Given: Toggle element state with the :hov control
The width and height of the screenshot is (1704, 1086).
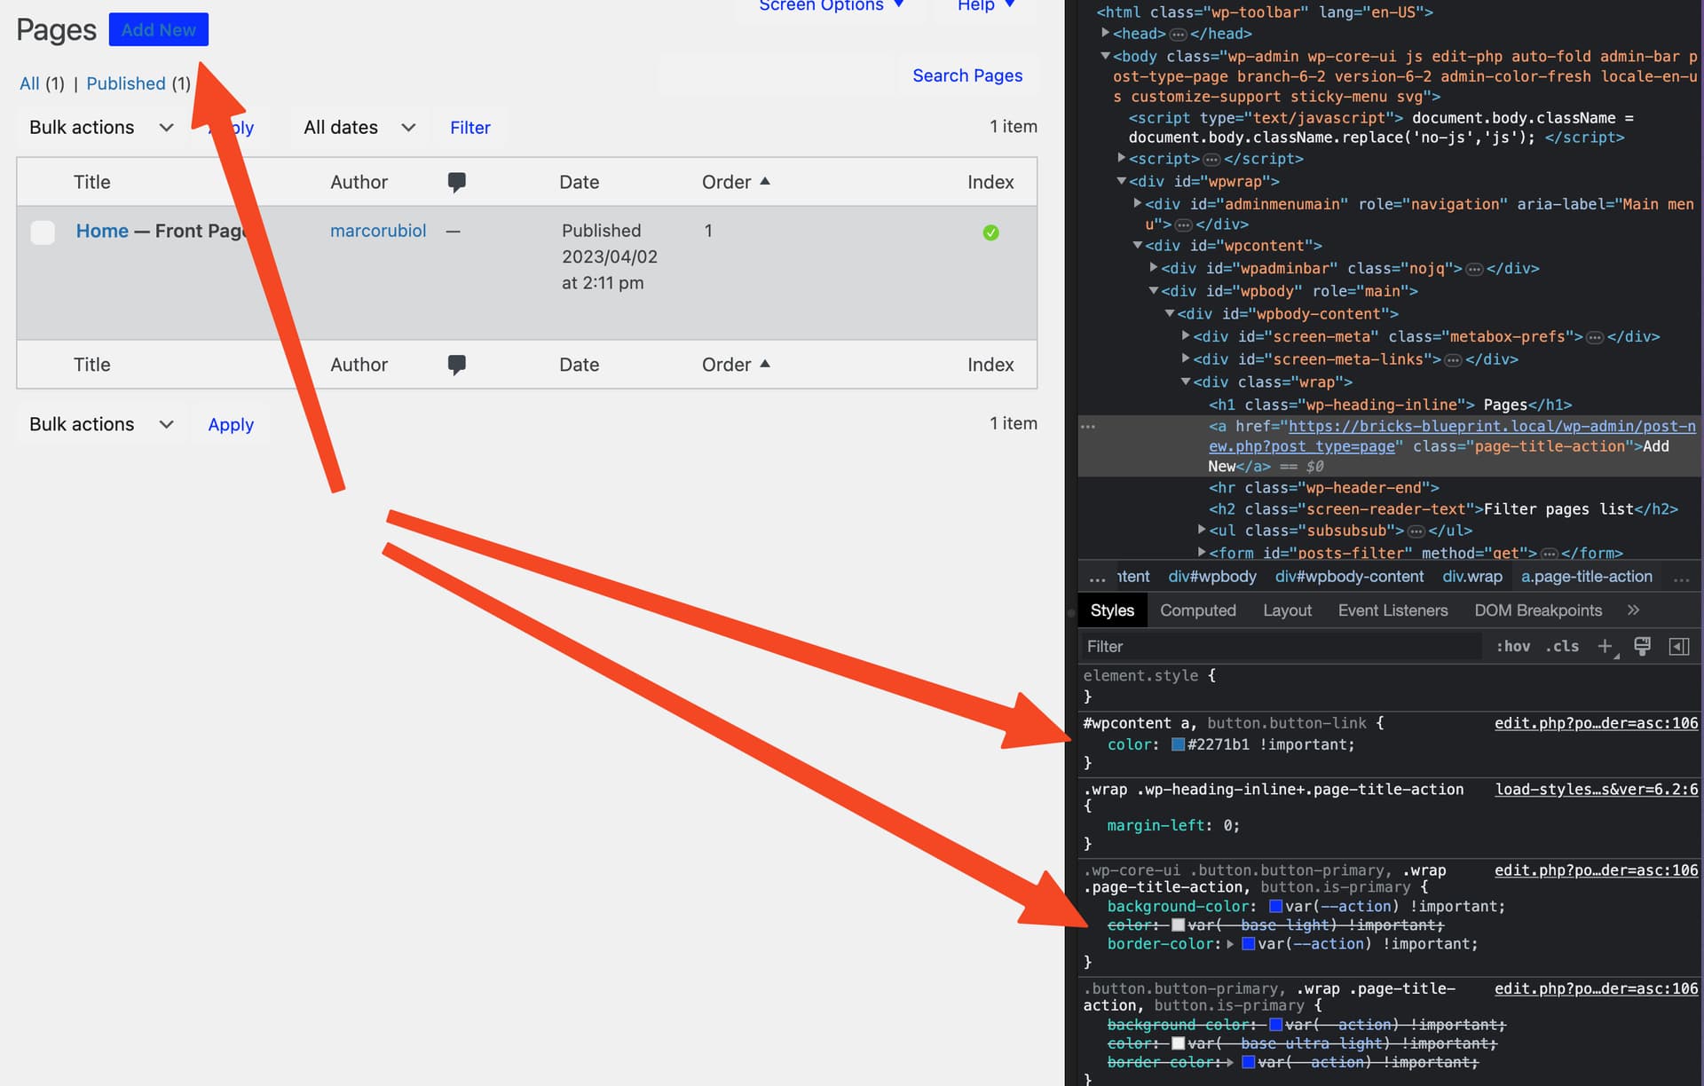Looking at the screenshot, I should pos(1512,646).
